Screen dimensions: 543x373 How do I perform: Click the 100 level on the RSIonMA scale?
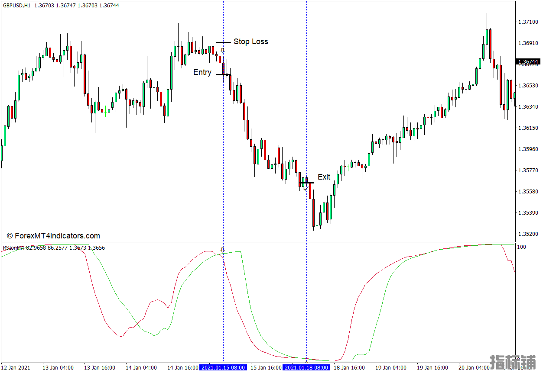[x=521, y=247]
